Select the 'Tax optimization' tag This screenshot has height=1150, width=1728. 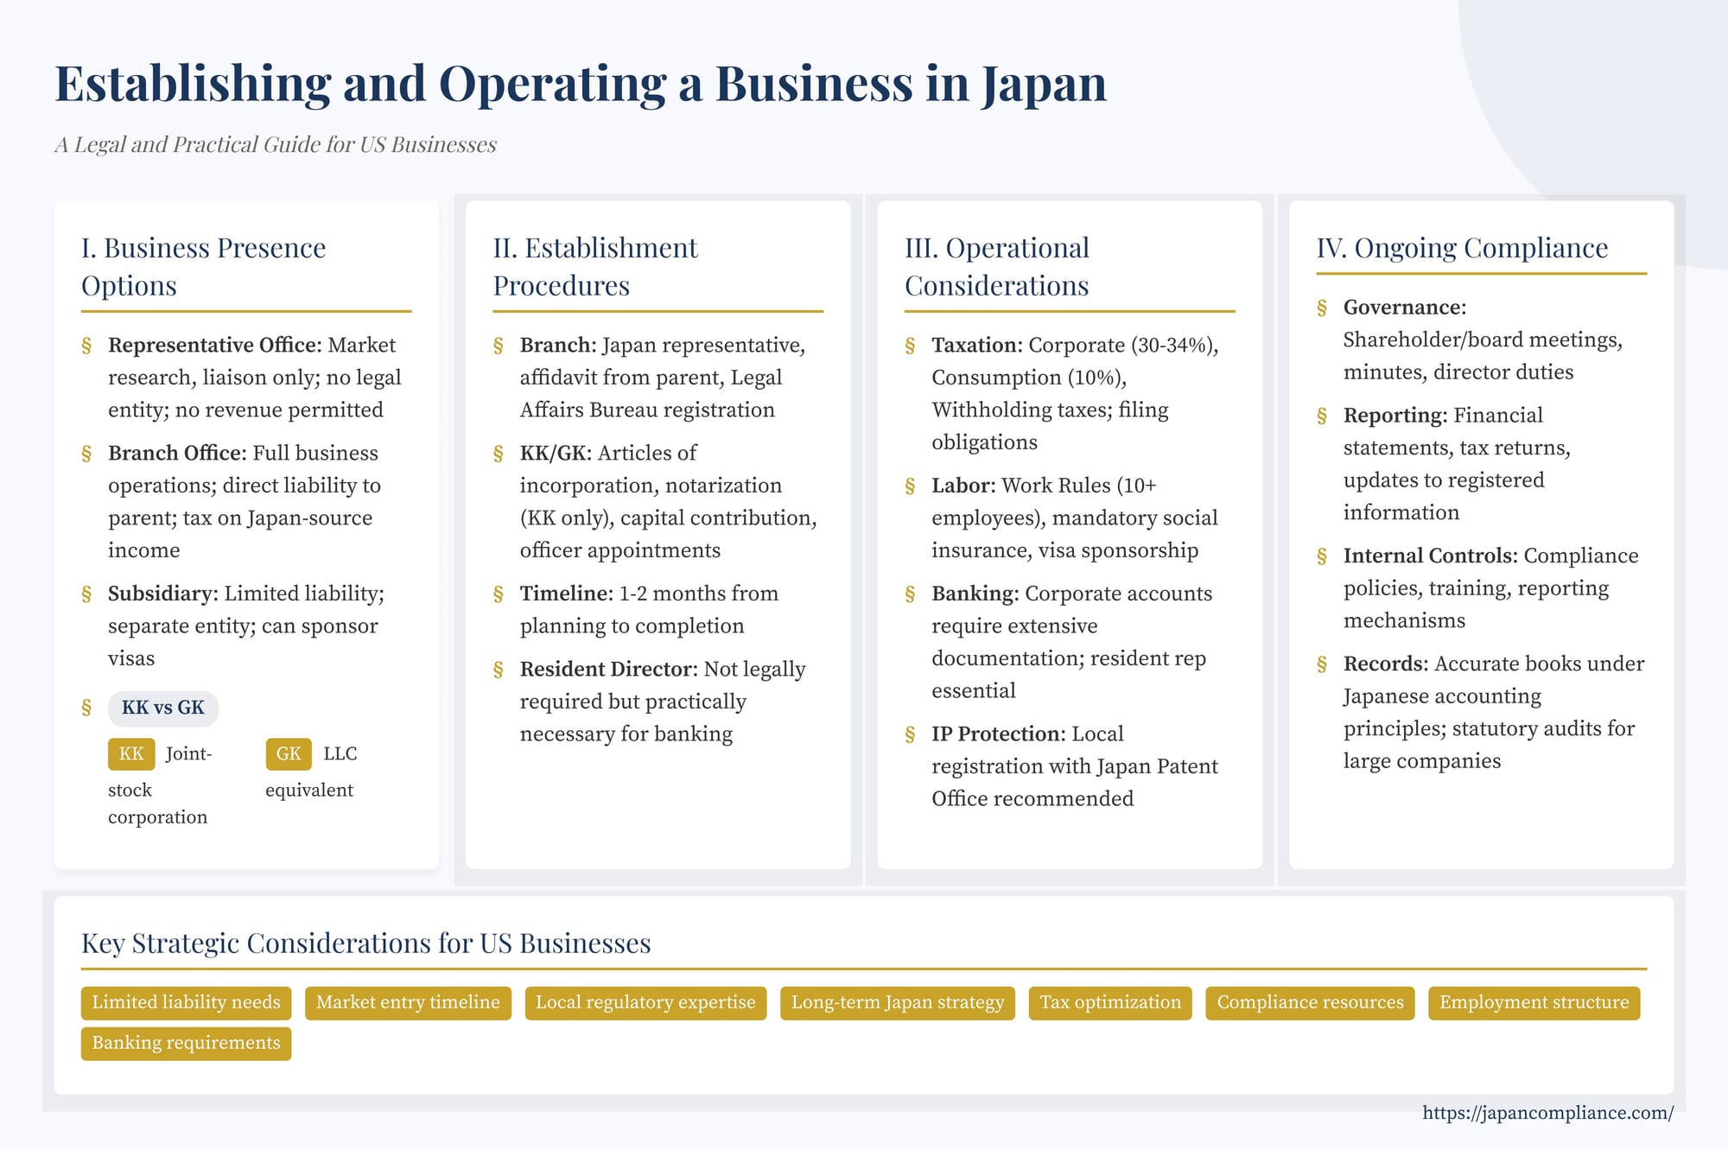[1110, 1003]
